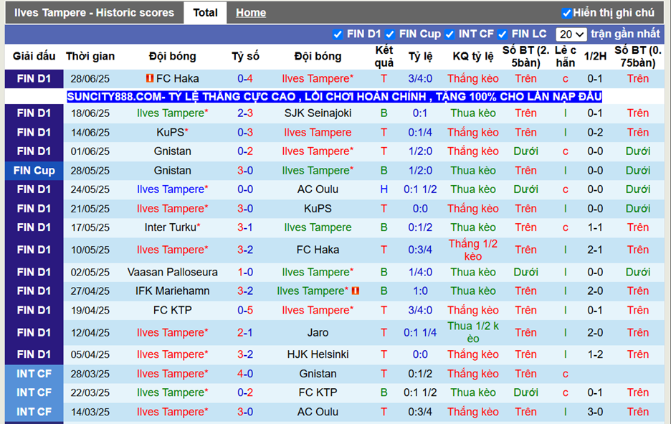Open the 0-0 score against AC Oulu on 24/05/25

245,189
